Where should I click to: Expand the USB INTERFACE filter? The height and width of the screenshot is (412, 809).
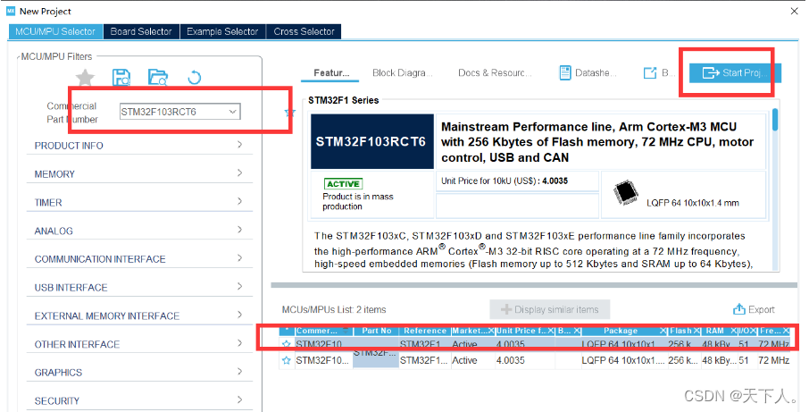tap(139, 287)
